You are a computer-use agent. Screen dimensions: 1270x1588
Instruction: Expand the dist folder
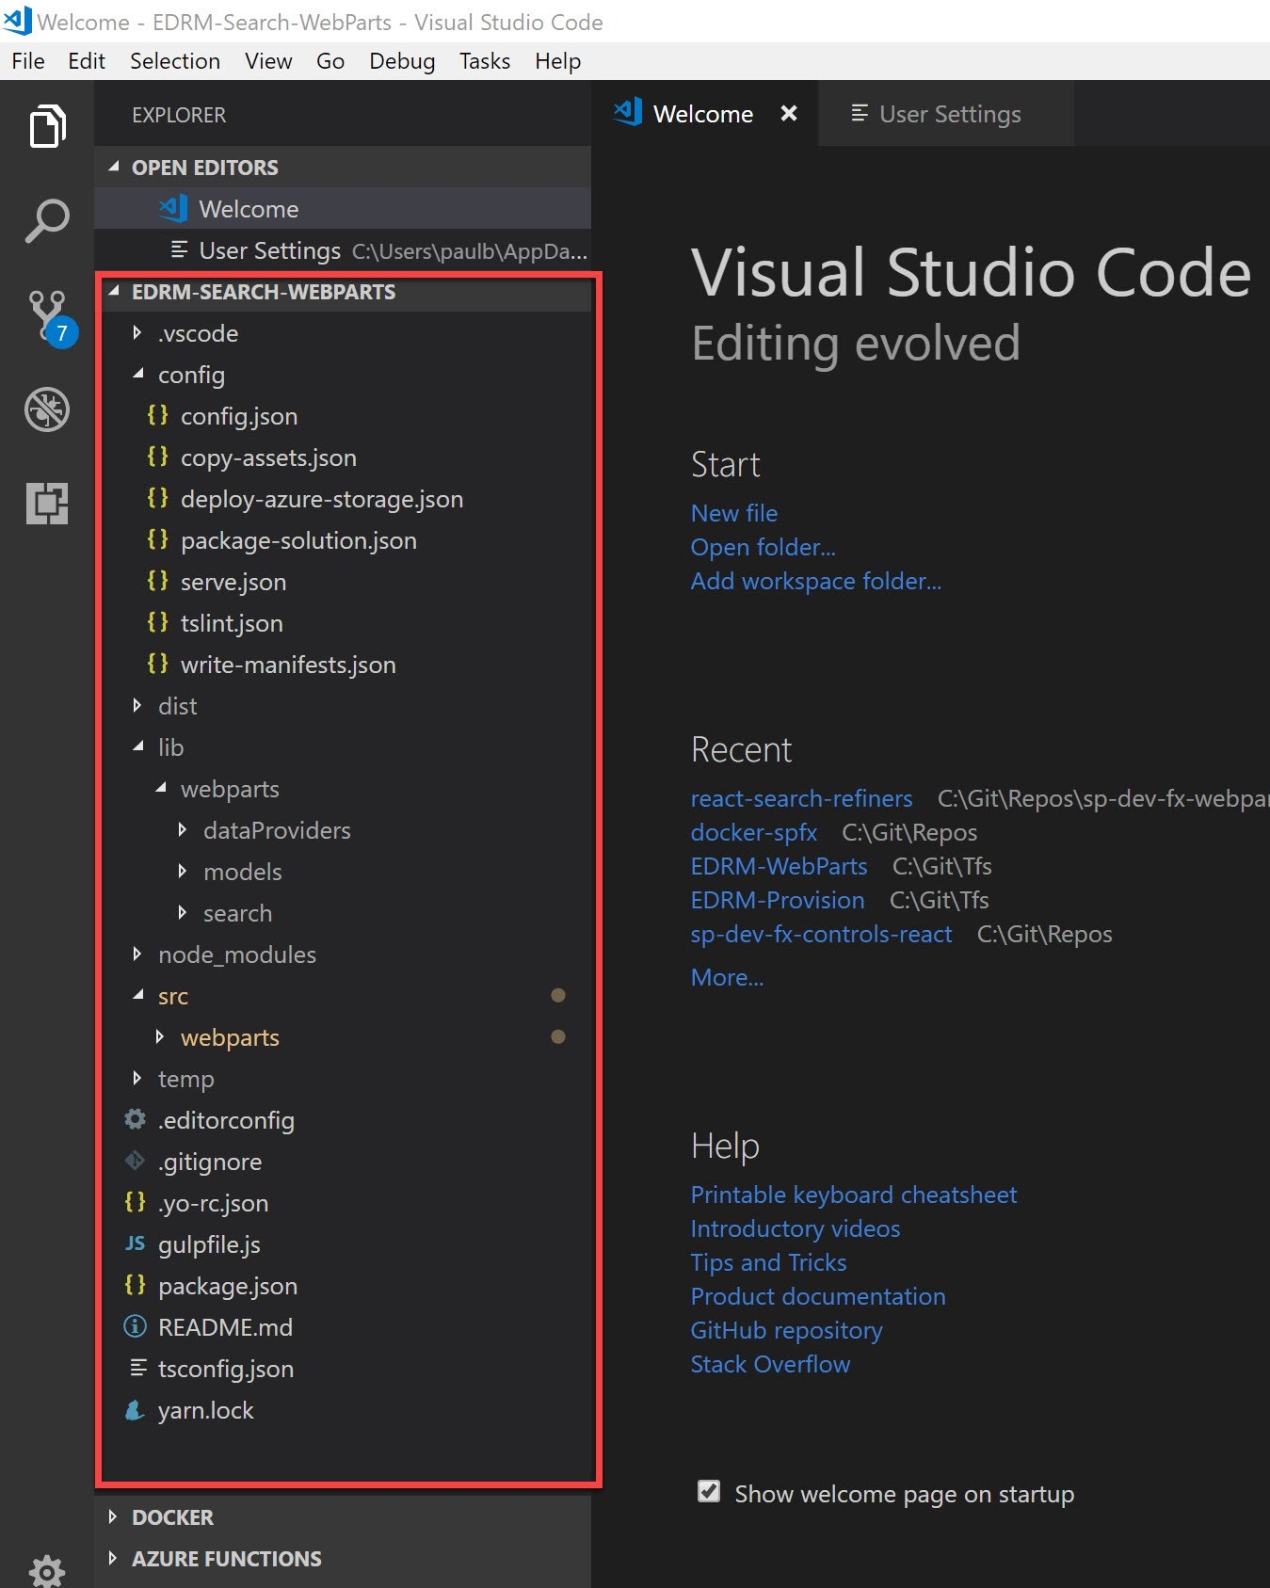[137, 705]
